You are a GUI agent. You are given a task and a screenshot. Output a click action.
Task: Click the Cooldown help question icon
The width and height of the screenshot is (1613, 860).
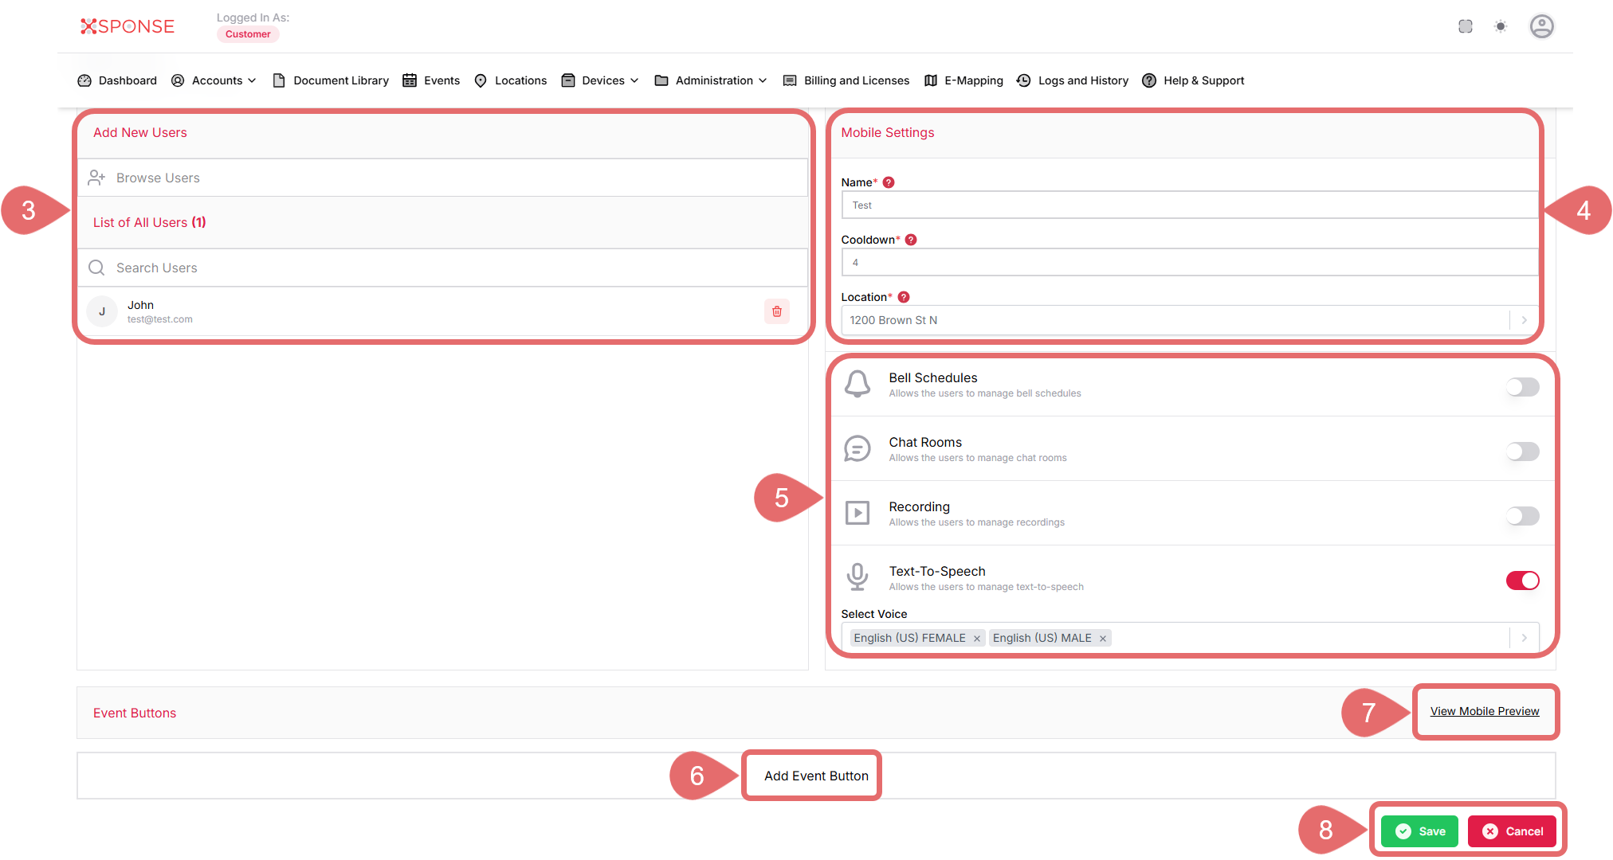911,240
